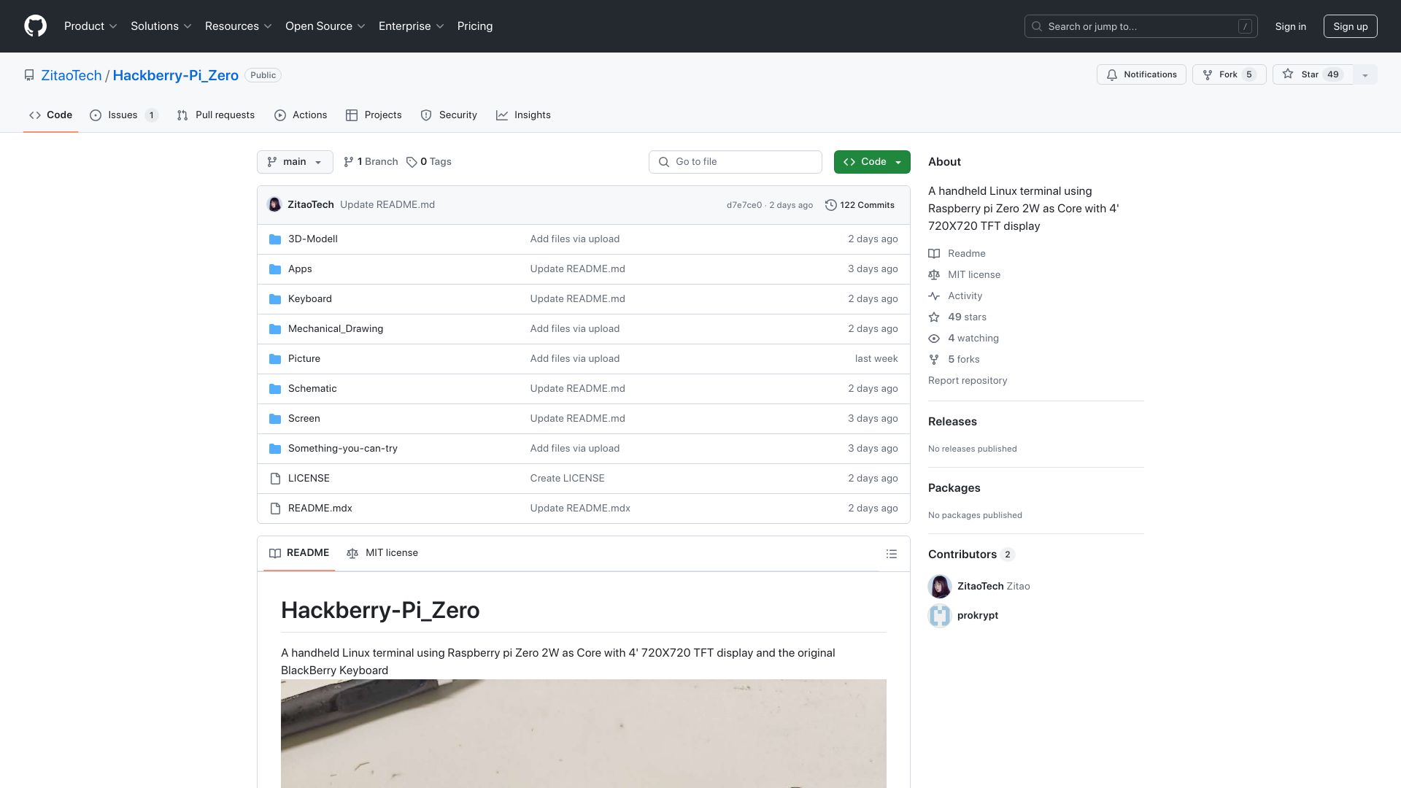Viewport: 1401px width, 788px height.
Task: Open the 3D-Modell folder
Action: [312, 239]
